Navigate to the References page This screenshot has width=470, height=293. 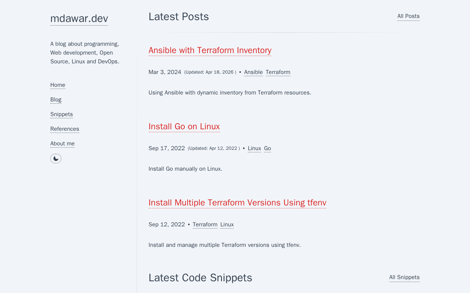tap(65, 129)
